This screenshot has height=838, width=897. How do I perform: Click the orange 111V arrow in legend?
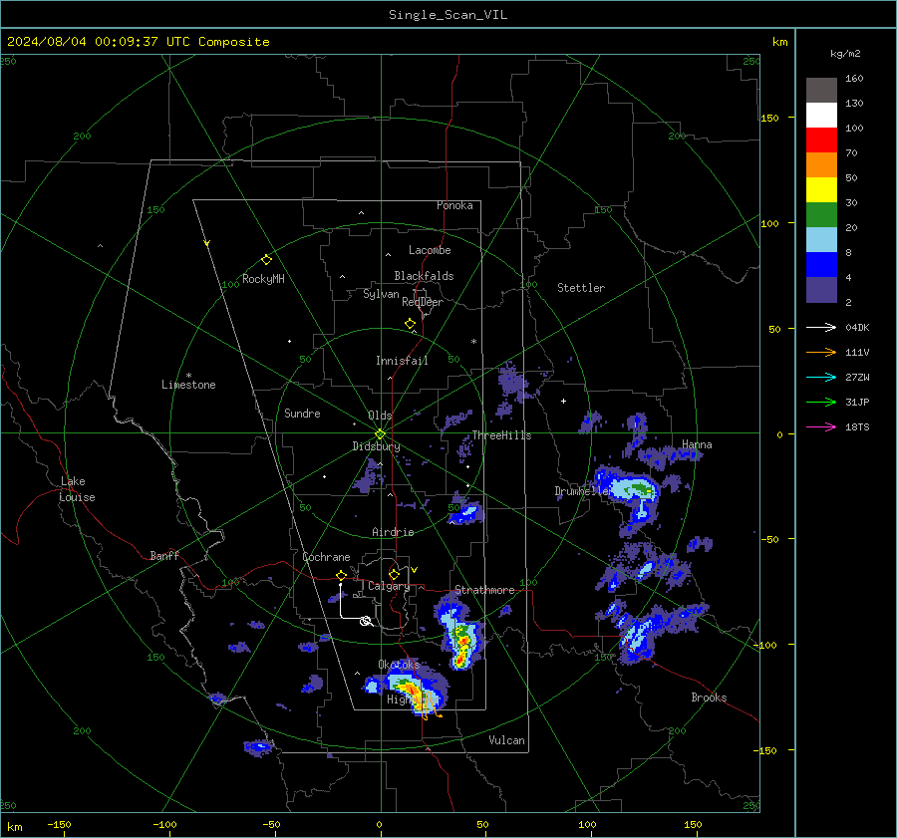pyautogui.click(x=821, y=353)
